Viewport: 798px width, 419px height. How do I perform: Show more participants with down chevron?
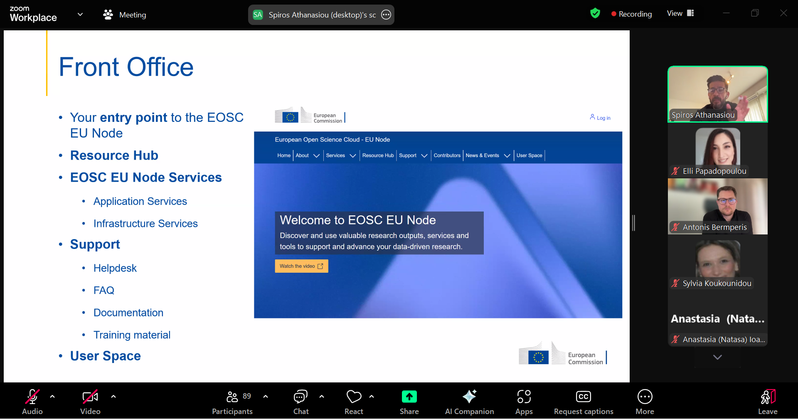(717, 357)
